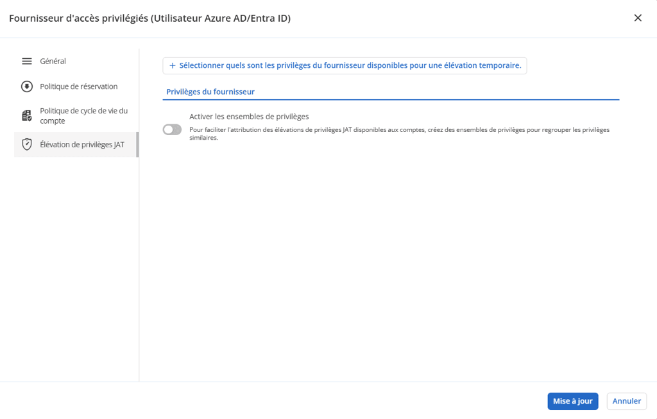
Task: Select the Élévation de privilèges JAT tab
Action: [81, 145]
